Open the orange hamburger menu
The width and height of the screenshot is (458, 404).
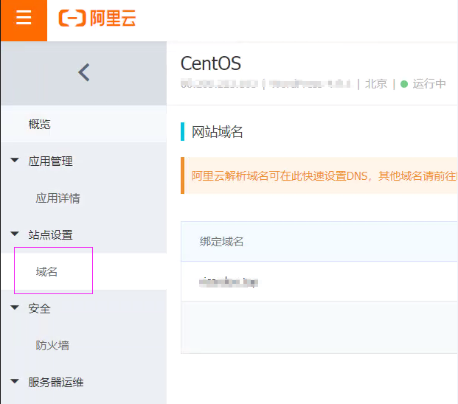point(24,18)
